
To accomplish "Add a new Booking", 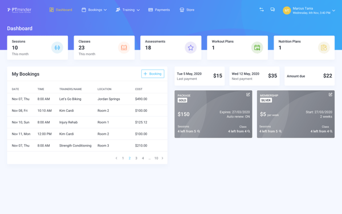I will pos(153,74).
